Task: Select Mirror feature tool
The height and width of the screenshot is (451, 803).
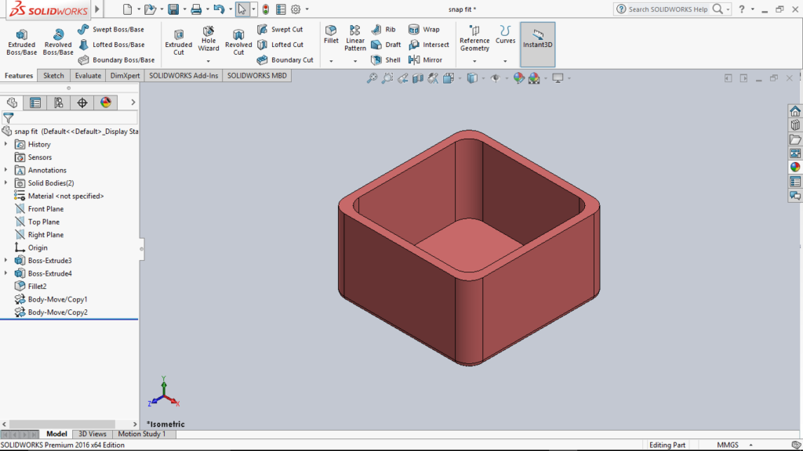Action: (425, 60)
